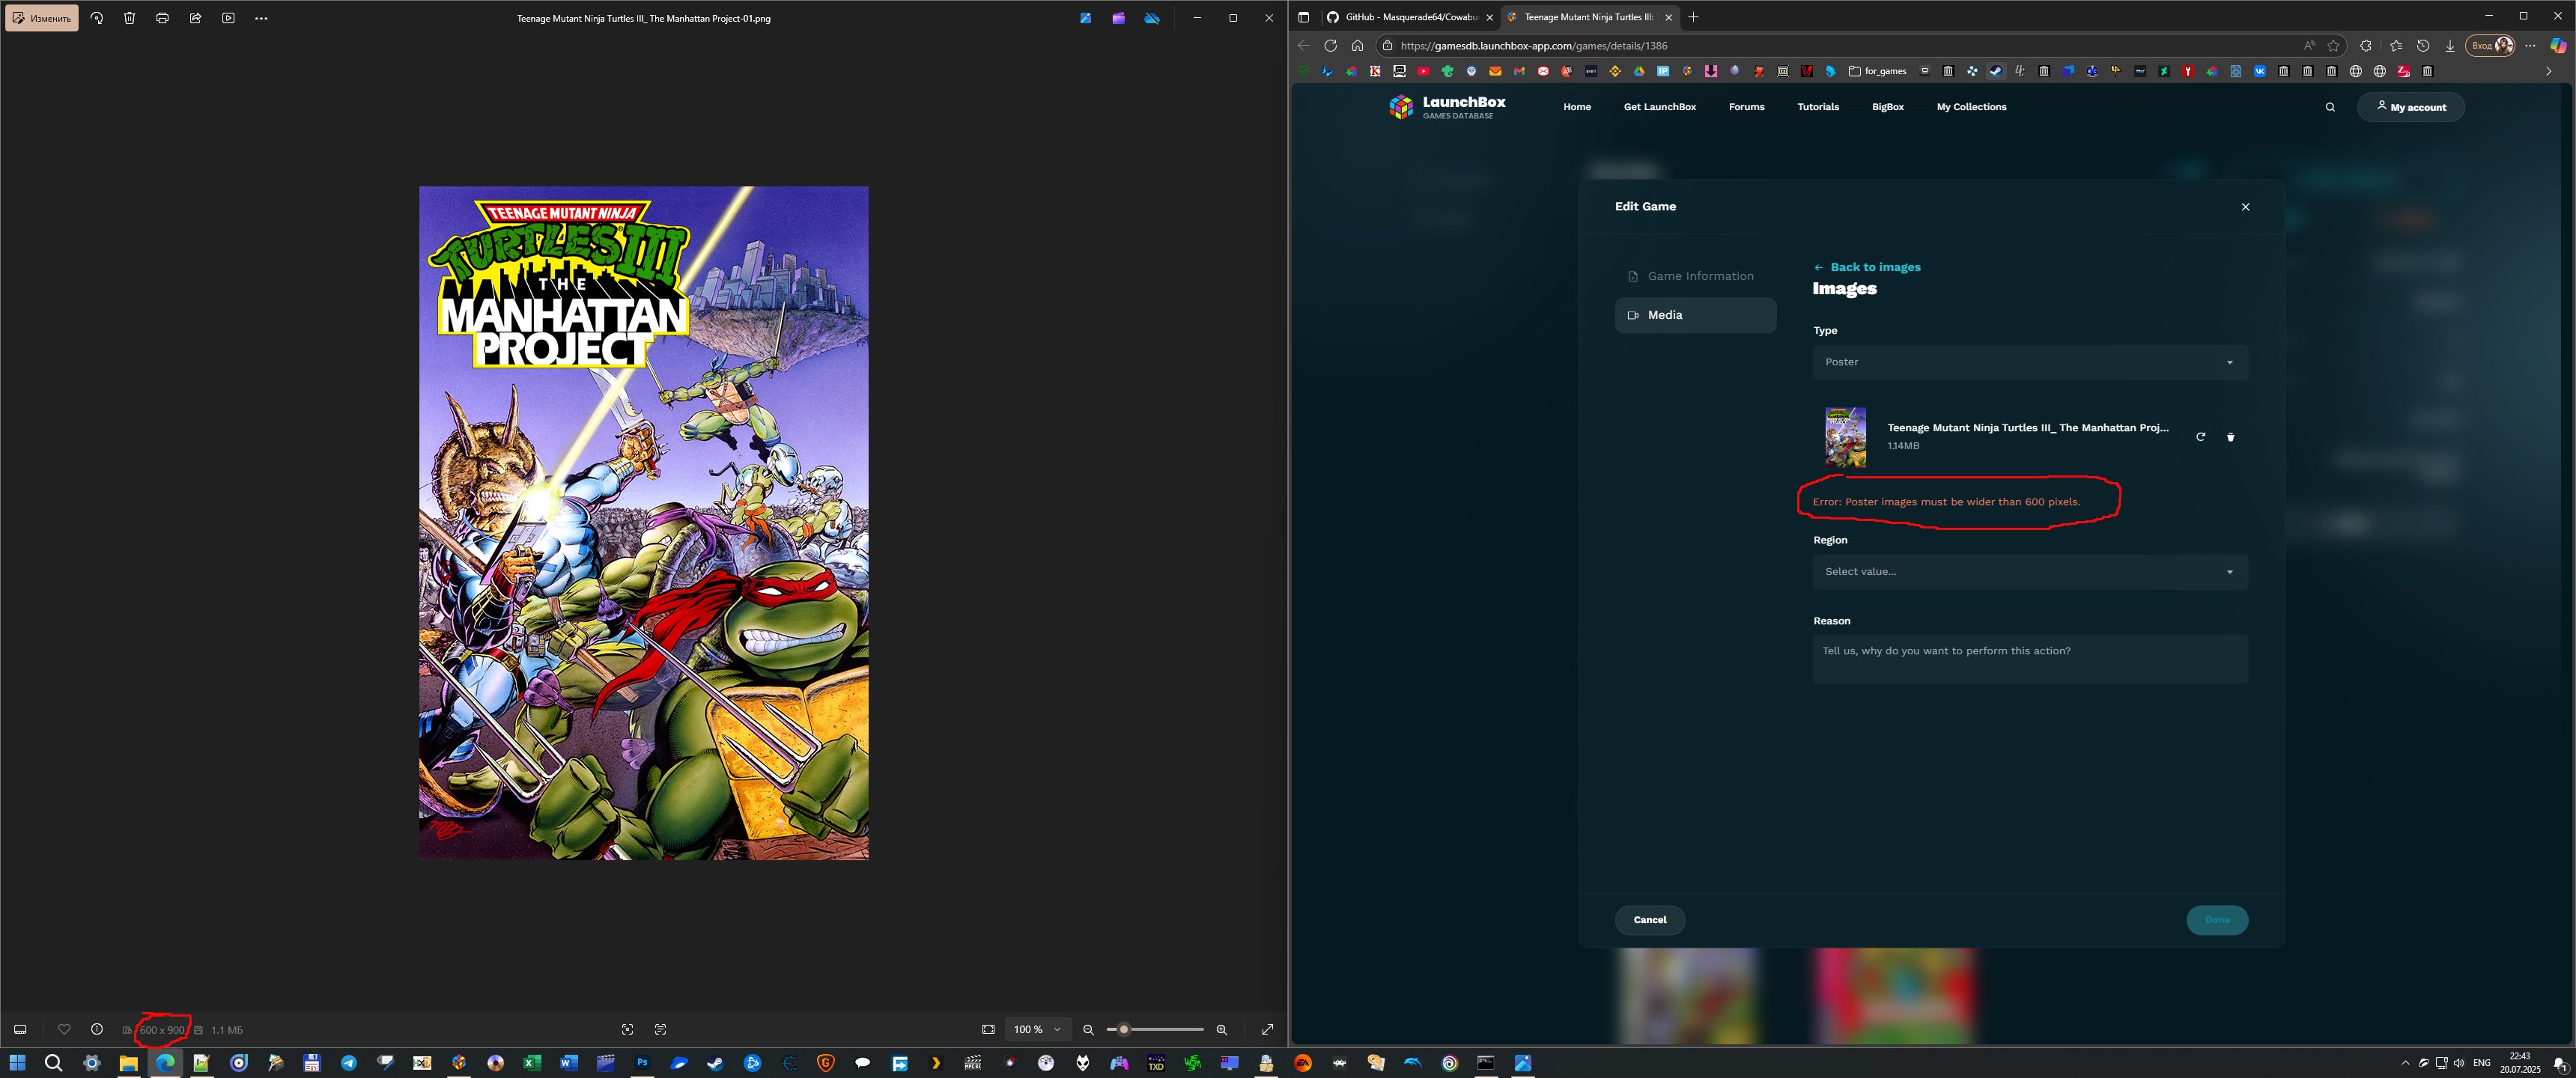2576x1078 pixels.
Task: Rotate the image in Photos viewer
Action: click(x=97, y=18)
